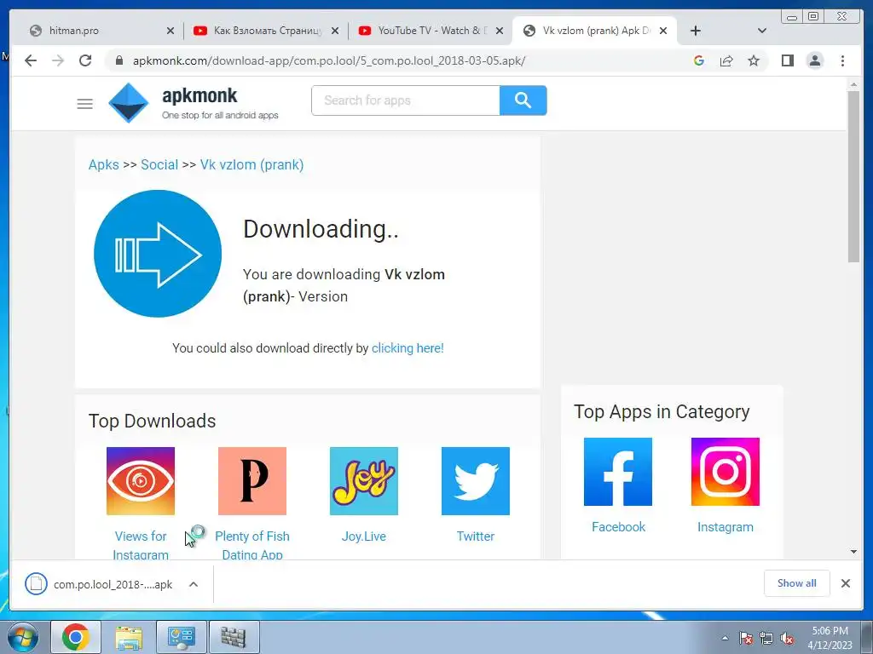Open Control Panel taskbar icon
Viewport: 873px width, 654px height.
coord(181,637)
